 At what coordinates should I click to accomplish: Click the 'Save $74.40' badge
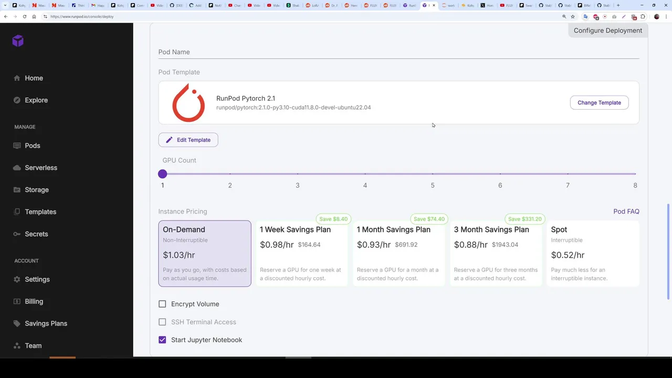coord(429,219)
